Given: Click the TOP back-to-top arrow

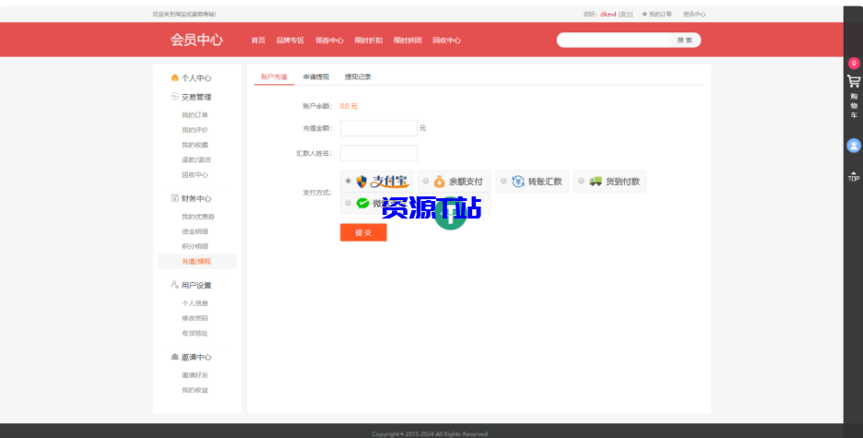Looking at the screenshot, I should [854, 176].
